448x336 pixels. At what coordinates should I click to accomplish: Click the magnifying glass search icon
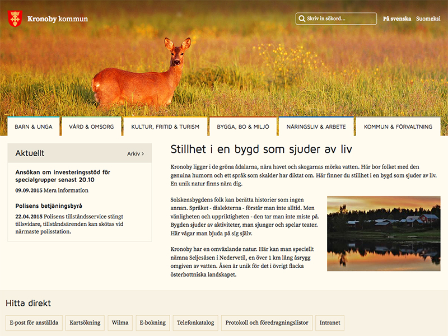(x=301, y=19)
